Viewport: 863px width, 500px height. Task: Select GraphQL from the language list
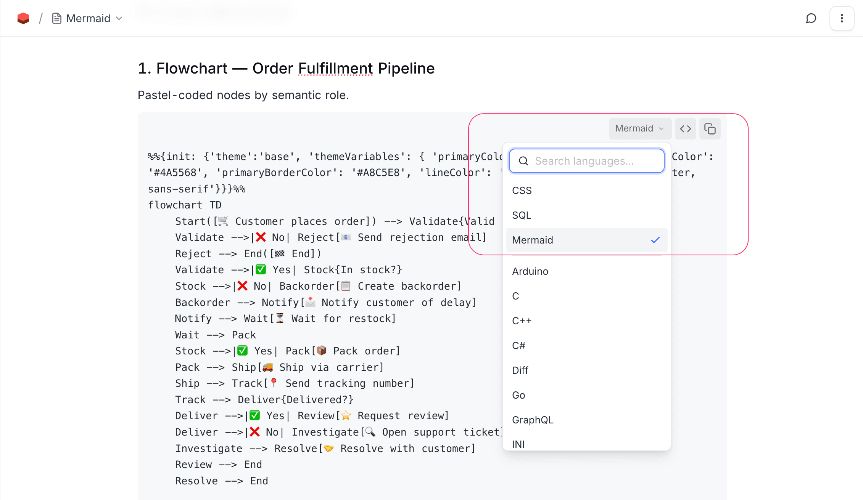(x=587, y=420)
